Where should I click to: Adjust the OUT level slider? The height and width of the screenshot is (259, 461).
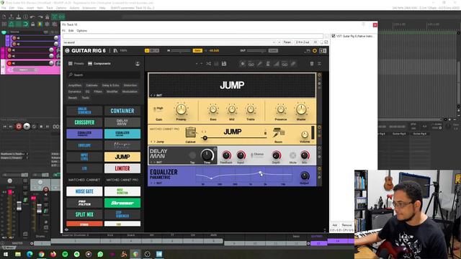tap(256, 50)
